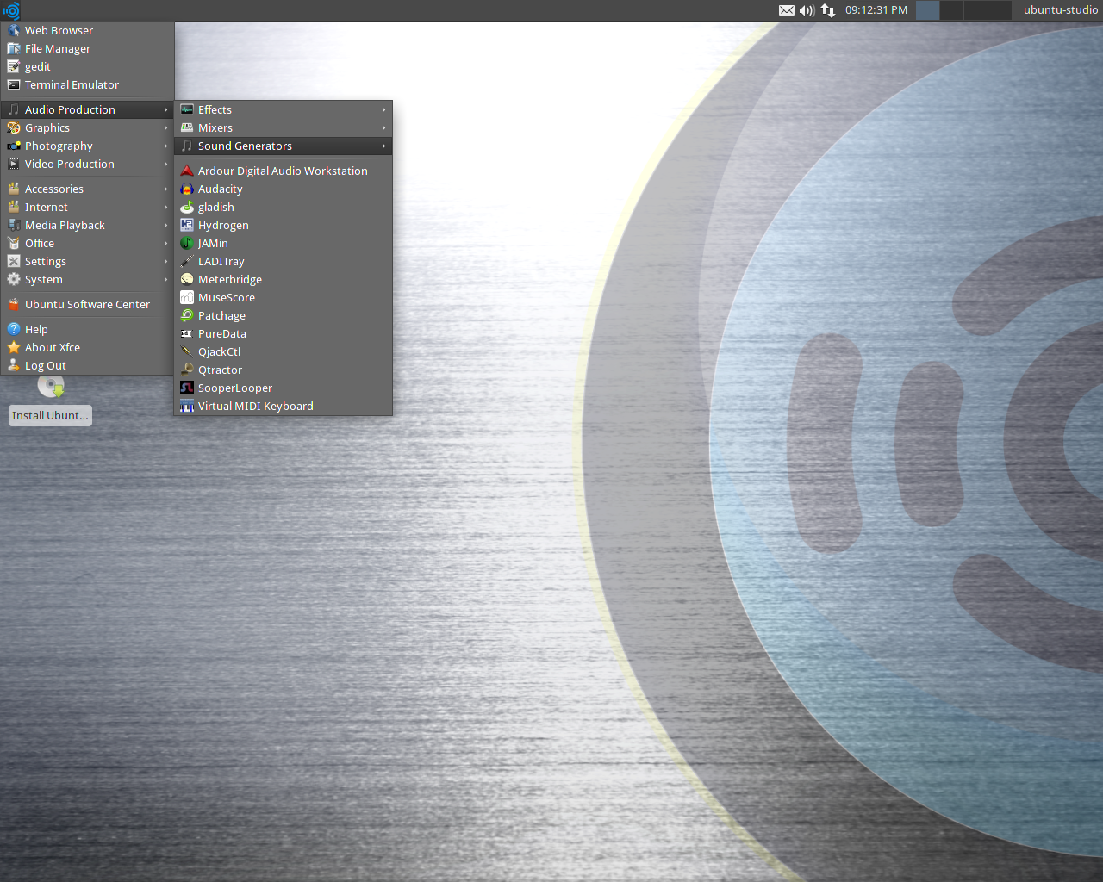Click the JAMin icon

tap(187, 243)
